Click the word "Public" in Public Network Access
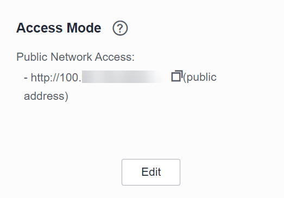 click(32, 57)
